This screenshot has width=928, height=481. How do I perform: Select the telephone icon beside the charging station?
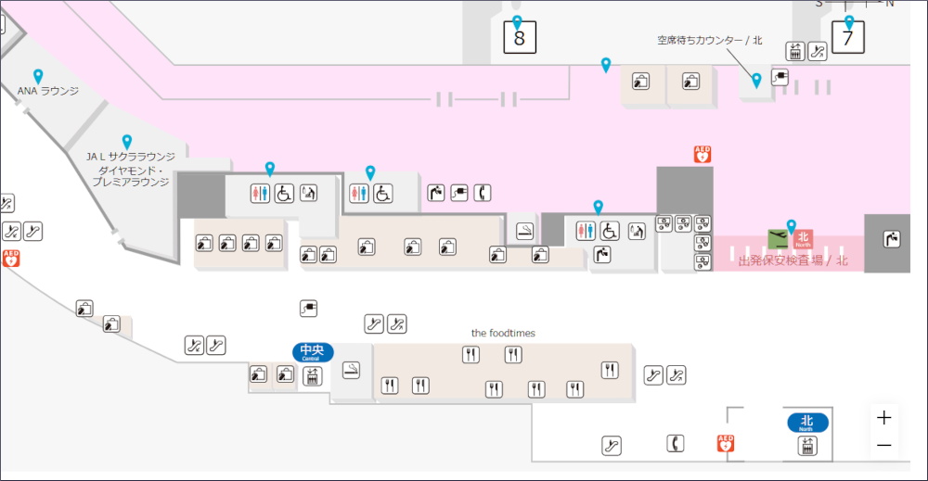coord(482,193)
